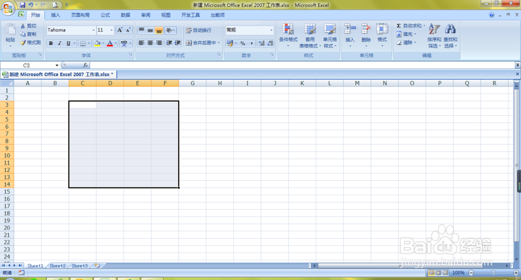Click the Cut scissors icon
This screenshot has height=280, width=521.
point(23,26)
